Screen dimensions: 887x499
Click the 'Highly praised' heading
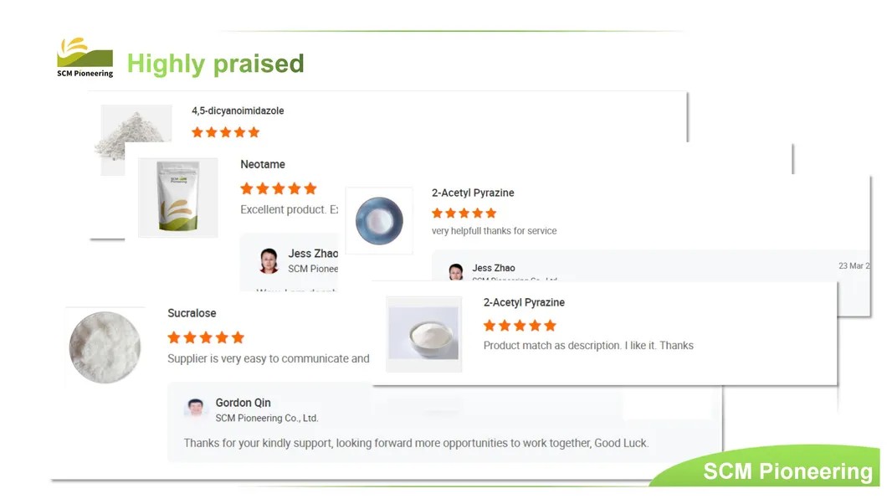[215, 64]
